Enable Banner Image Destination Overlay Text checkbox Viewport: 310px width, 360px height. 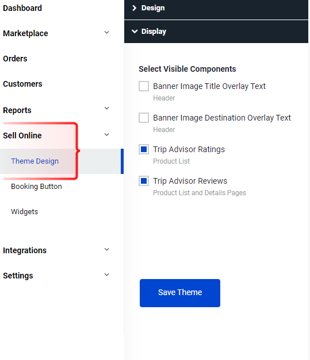pos(144,118)
